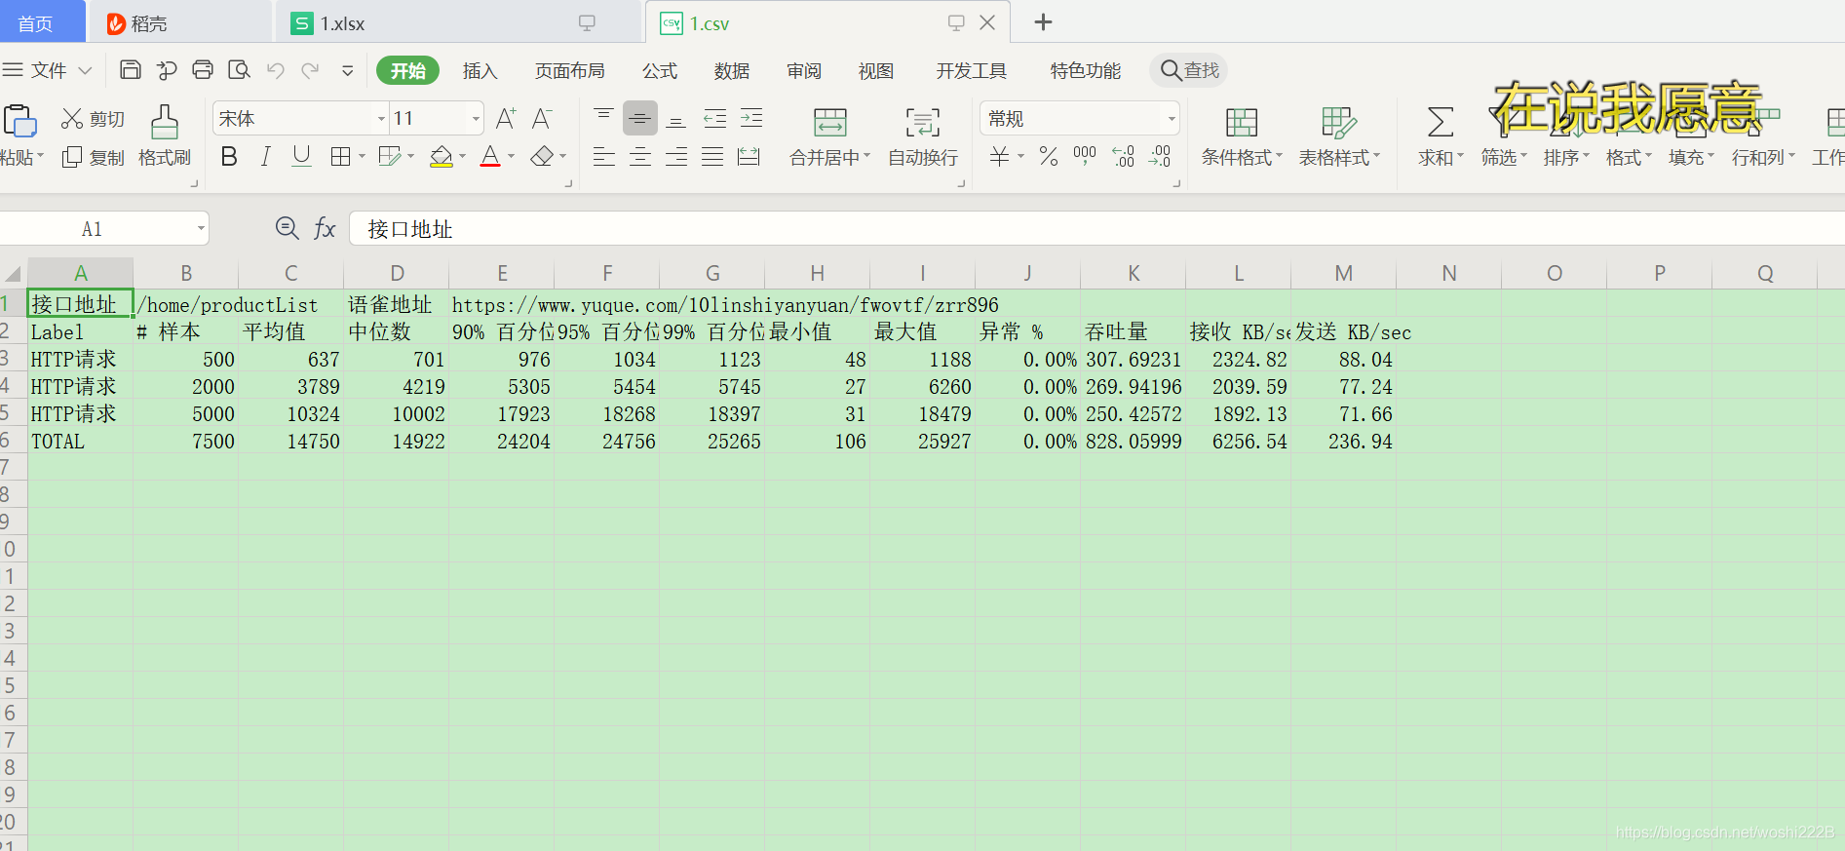Expand the quick access toolbar customize arrow
The image size is (1845, 851).
(347, 70)
